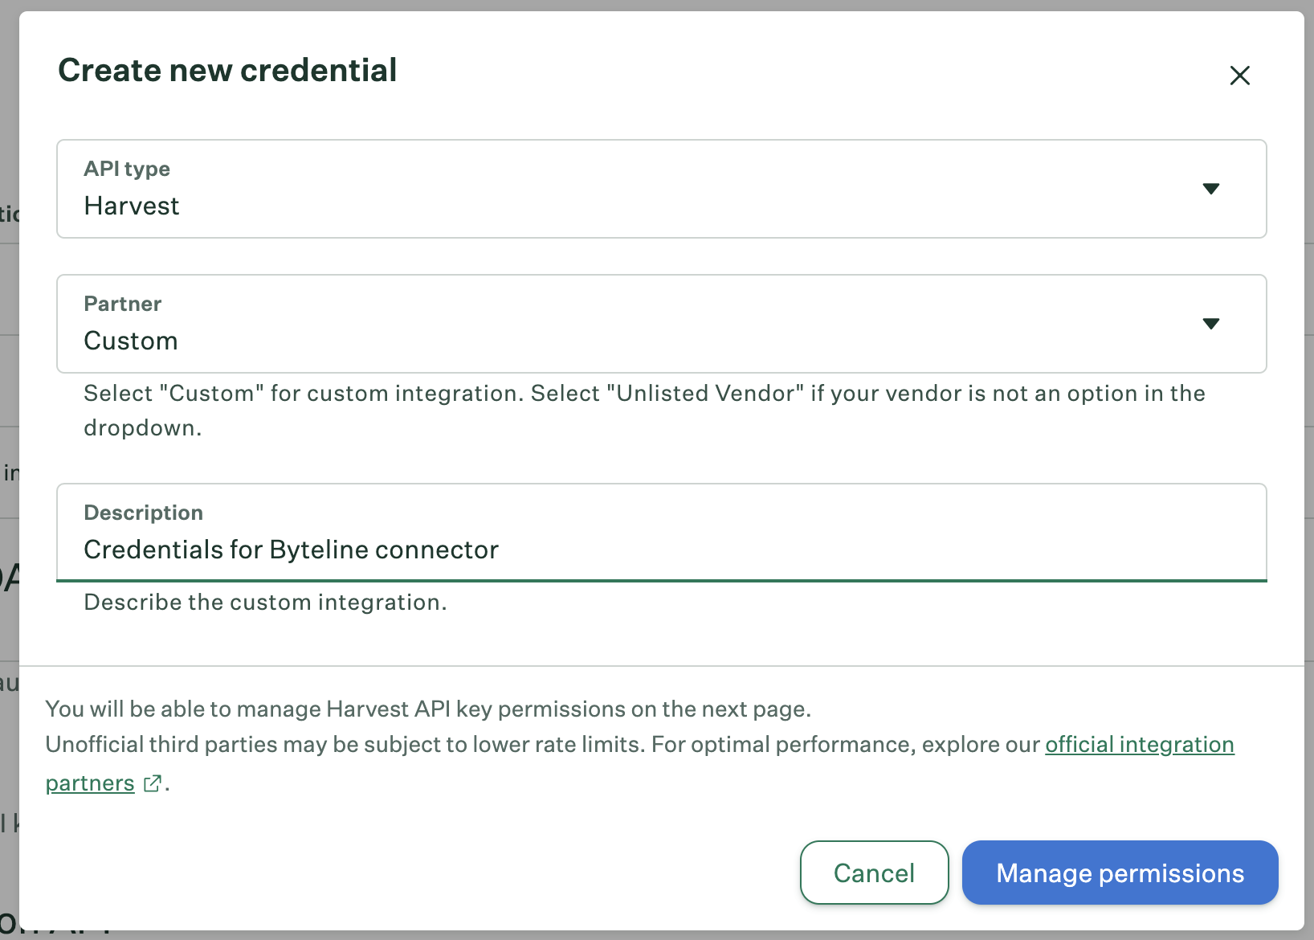The image size is (1314, 940).
Task: Open the API type dropdown
Action: tap(661, 189)
